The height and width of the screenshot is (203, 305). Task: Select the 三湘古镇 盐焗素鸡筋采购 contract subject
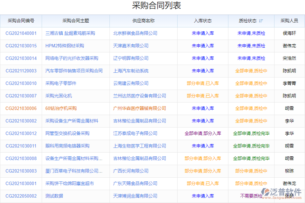coord(70,33)
